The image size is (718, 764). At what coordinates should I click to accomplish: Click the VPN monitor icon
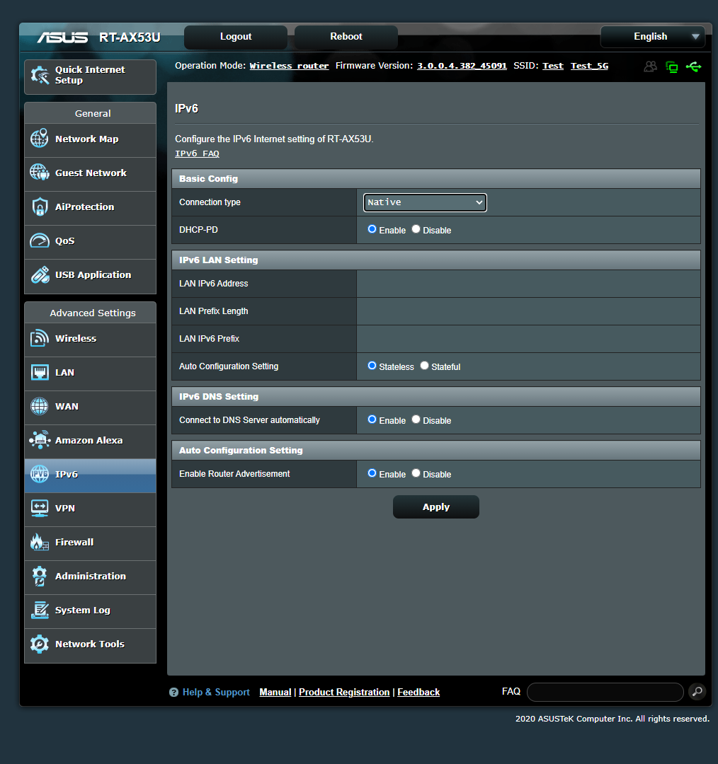coord(40,508)
